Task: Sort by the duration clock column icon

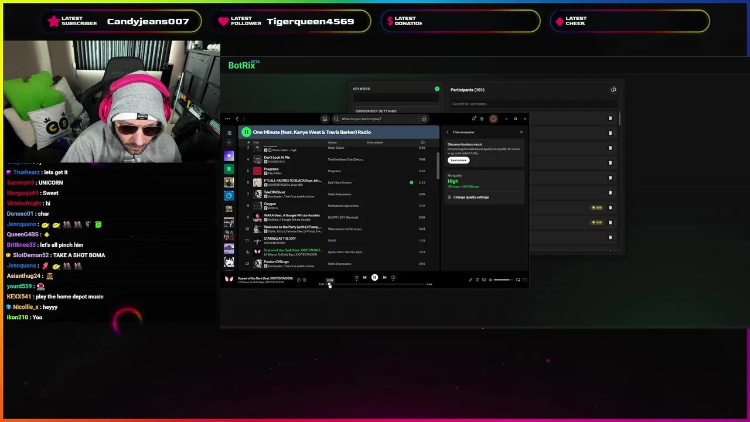Action: [x=422, y=142]
